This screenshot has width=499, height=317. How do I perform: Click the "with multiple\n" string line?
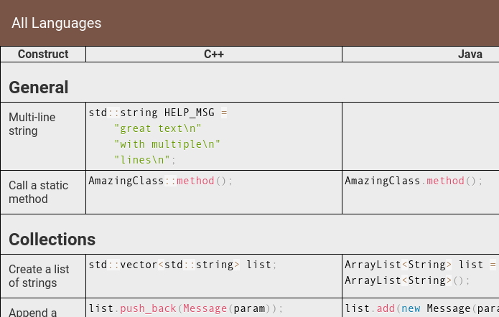[167, 144]
